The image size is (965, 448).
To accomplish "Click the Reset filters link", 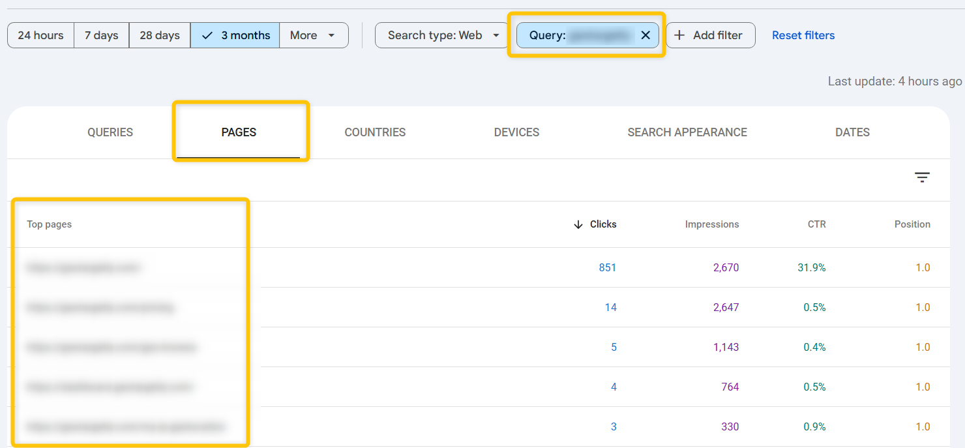I will point(803,35).
